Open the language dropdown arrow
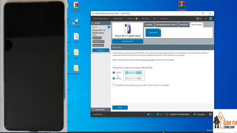 206,18
